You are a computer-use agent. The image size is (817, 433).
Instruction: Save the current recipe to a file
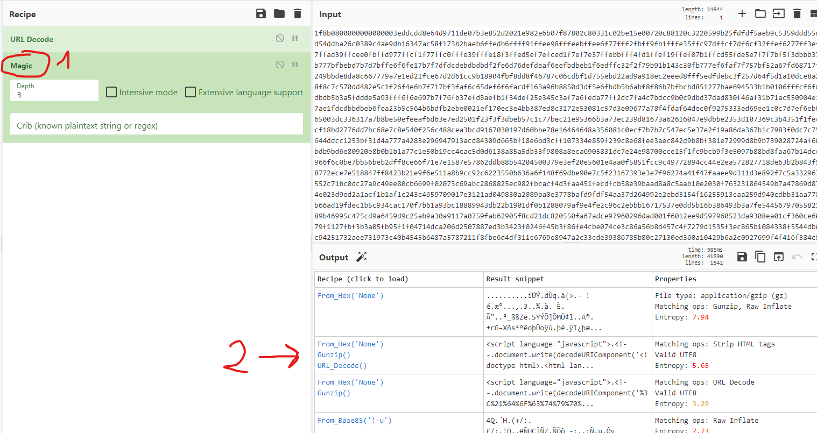pos(260,13)
